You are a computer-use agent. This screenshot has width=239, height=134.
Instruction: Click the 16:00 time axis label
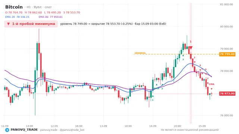tap(79, 126)
